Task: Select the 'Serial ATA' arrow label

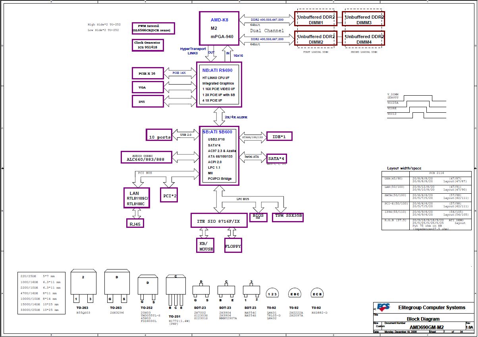Action: point(252,157)
